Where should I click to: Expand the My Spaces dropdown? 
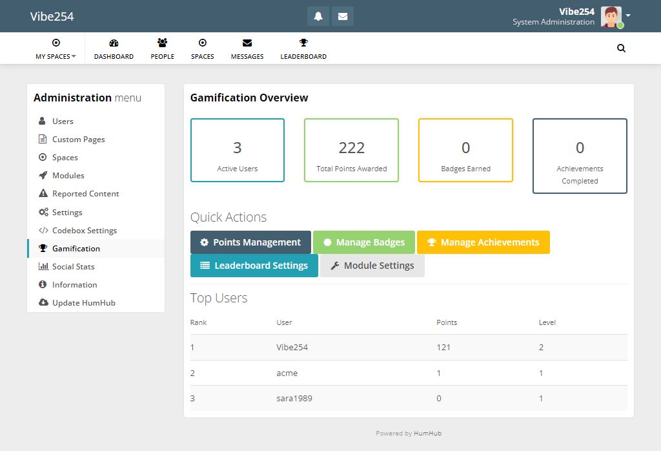click(56, 48)
